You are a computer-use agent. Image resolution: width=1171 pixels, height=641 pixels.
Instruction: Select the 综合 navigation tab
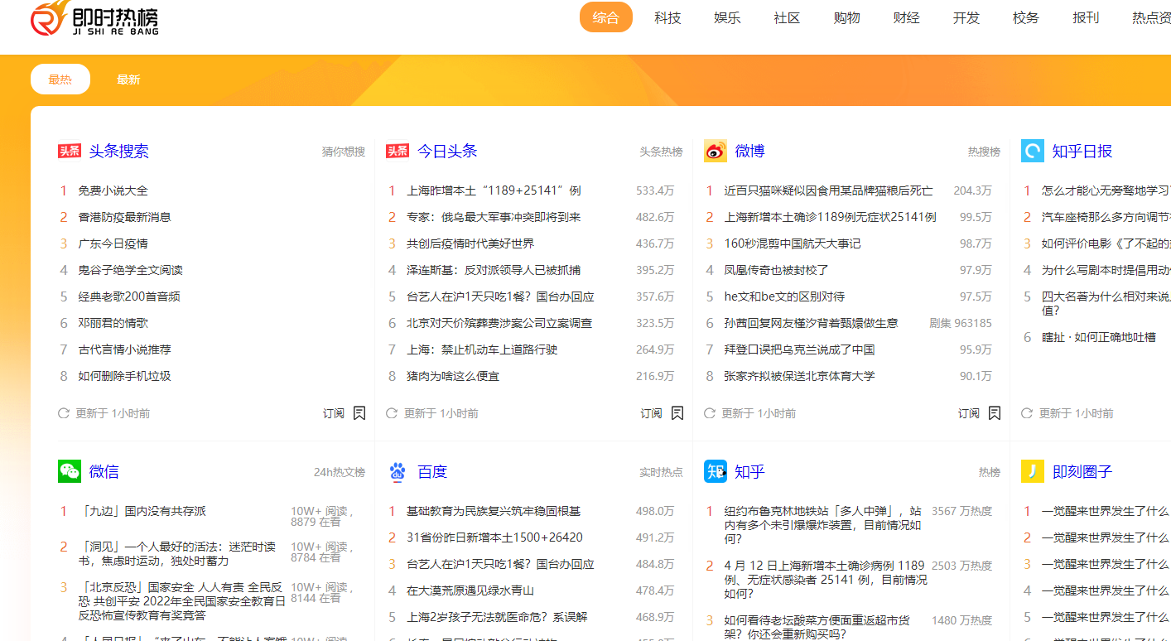pyautogui.click(x=606, y=17)
